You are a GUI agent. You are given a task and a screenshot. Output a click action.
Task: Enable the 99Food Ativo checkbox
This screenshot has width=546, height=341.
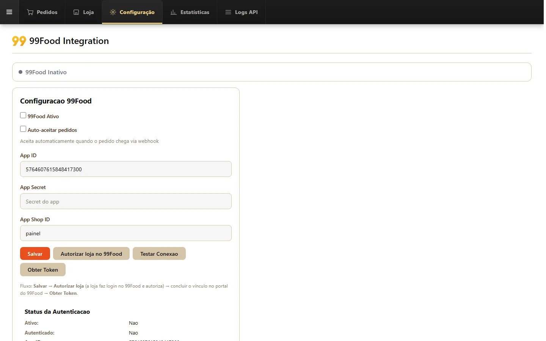[x=23, y=116]
